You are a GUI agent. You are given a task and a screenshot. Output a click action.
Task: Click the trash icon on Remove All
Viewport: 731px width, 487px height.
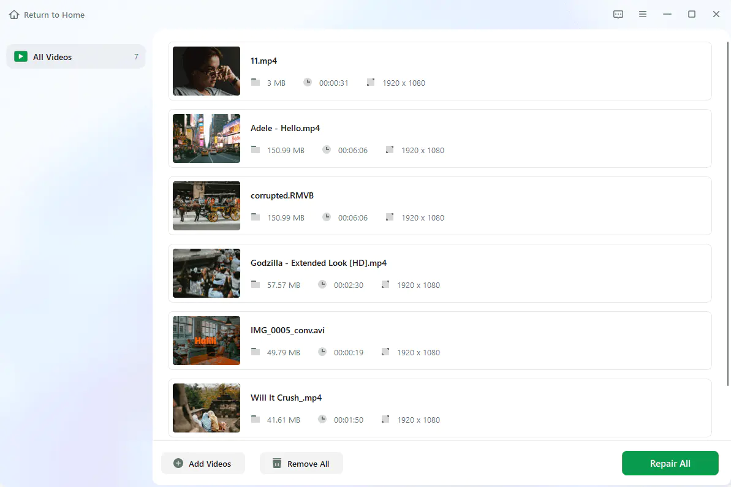tap(277, 463)
